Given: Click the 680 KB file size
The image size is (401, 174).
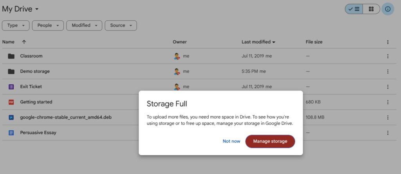Looking at the screenshot, I should pos(313,102).
